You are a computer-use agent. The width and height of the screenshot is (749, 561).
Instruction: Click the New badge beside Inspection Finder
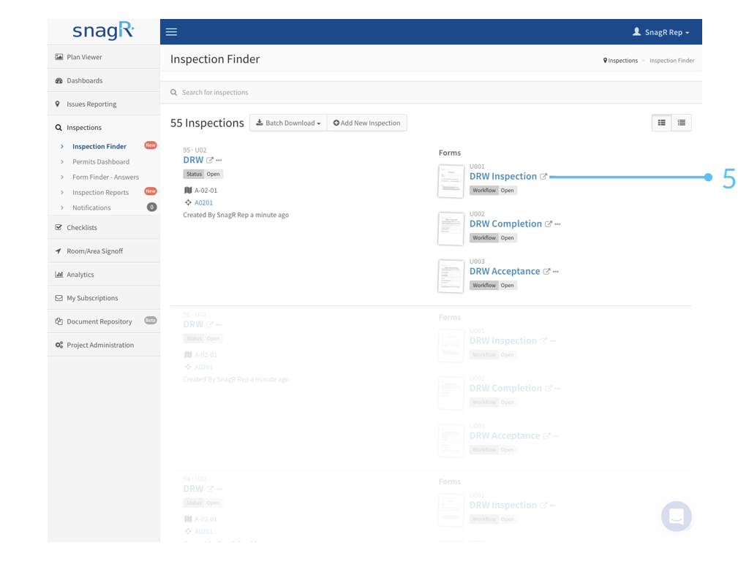[151, 145]
